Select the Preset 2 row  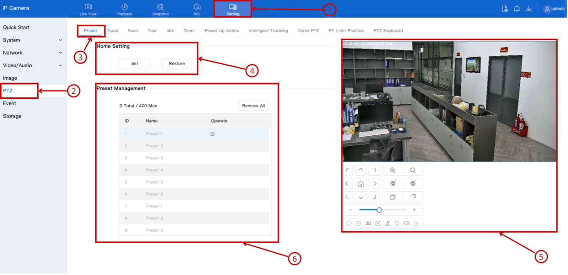coord(194,146)
